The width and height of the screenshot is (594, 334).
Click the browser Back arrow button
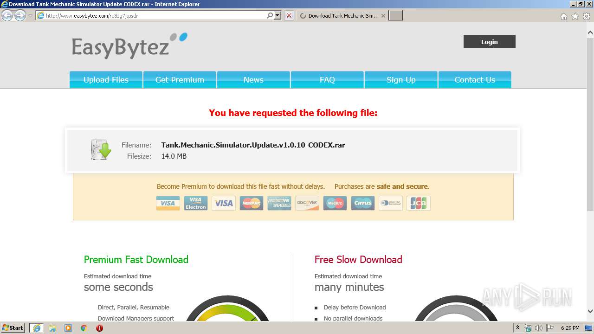pyautogui.click(x=7, y=16)
